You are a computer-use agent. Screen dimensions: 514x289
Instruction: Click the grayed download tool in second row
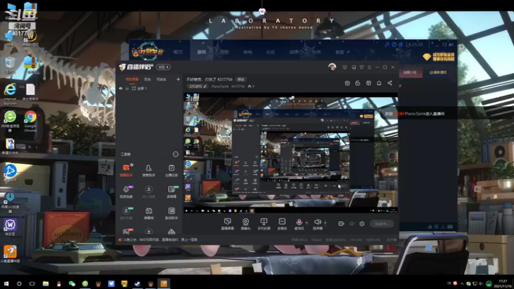[x=148, y=191]
